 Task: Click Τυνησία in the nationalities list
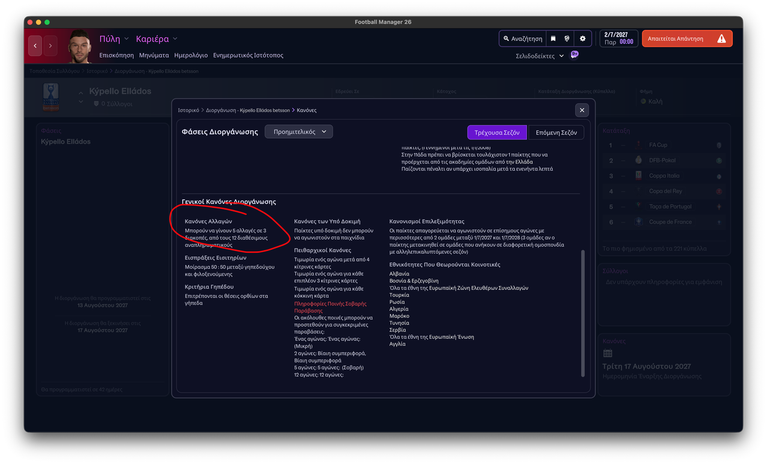tap(399, 323)
